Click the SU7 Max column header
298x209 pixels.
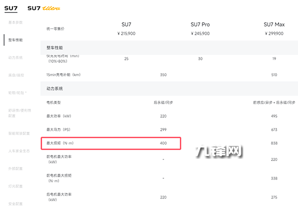point(274,25)
